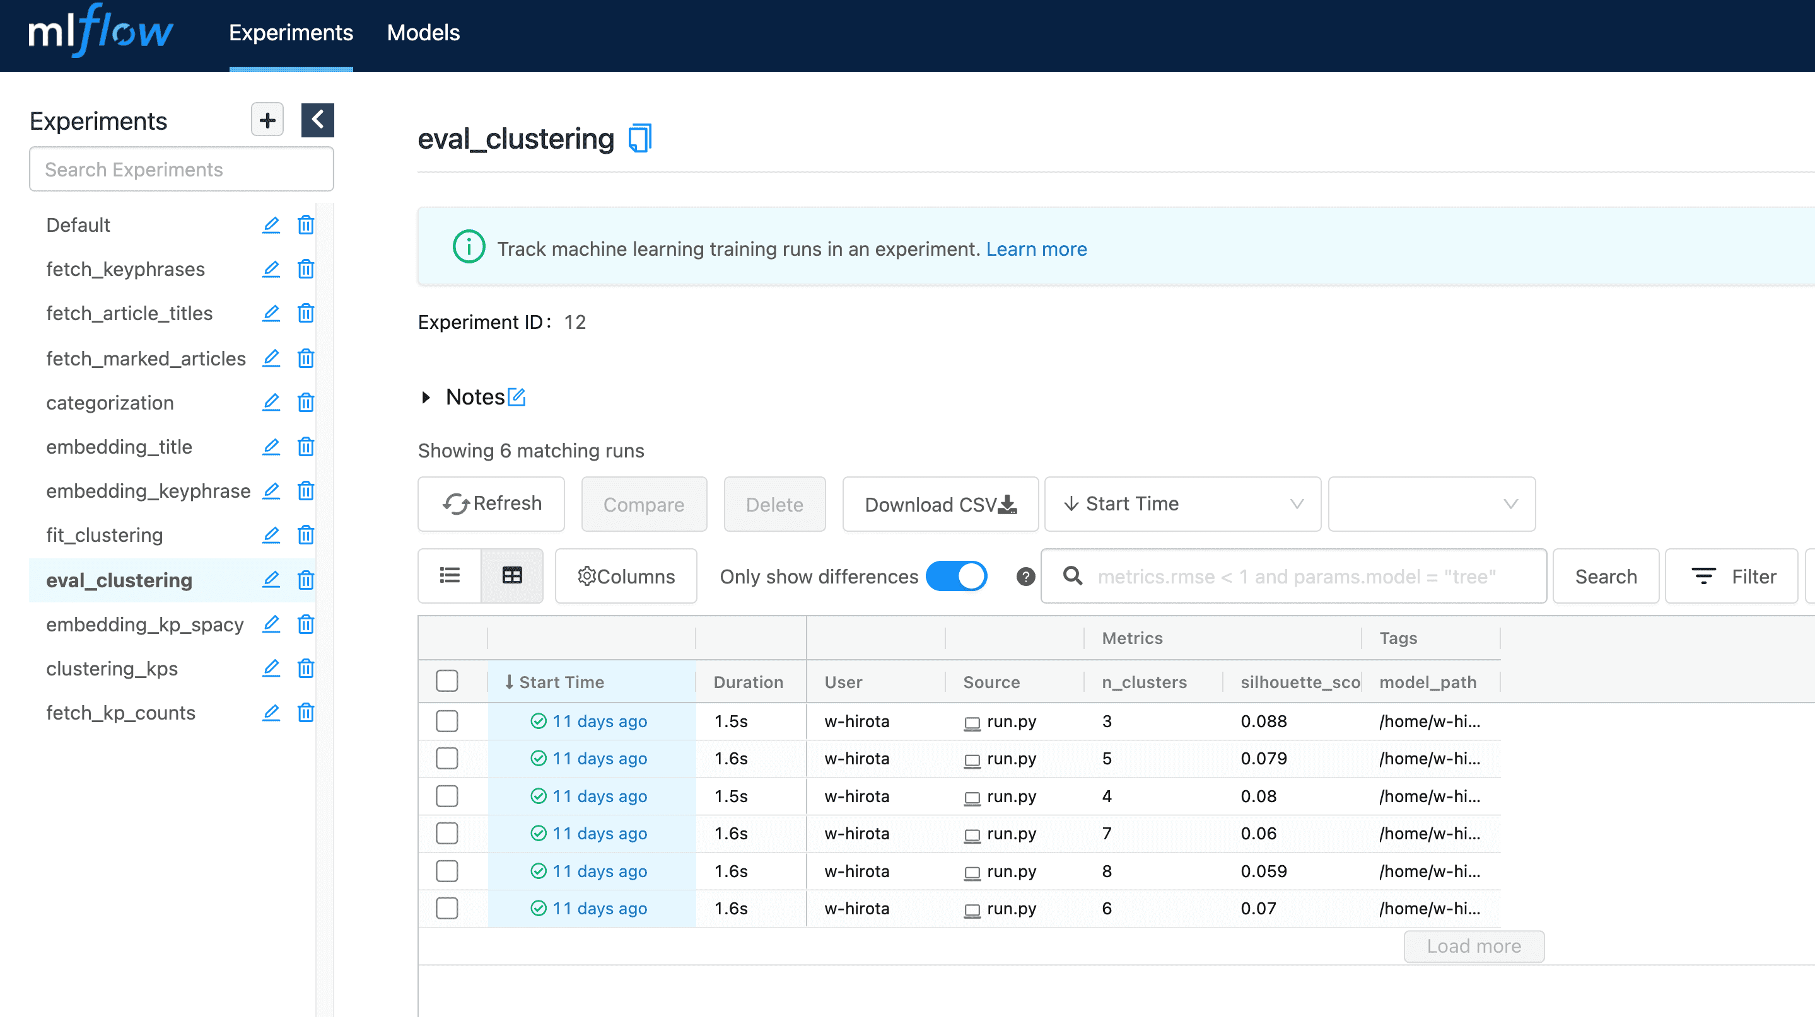The width and height of the screenshot is (1815, 1017).
Task: Open the empty dropdown next to Start Time
Action: [x=1431, y=504]
